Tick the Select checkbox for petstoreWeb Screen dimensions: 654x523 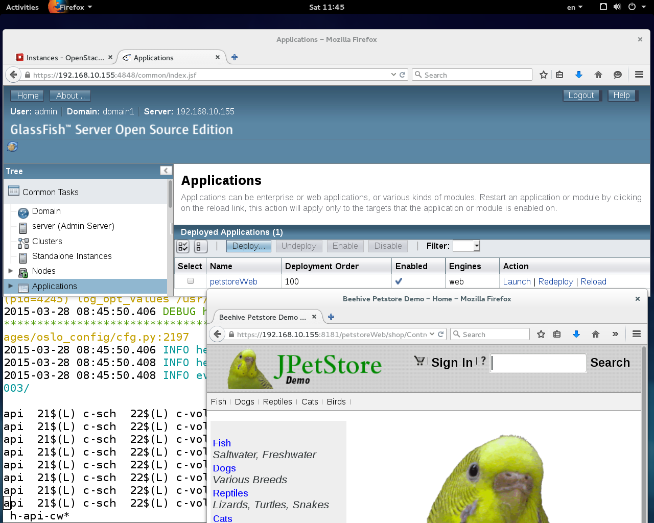[191, 281]
